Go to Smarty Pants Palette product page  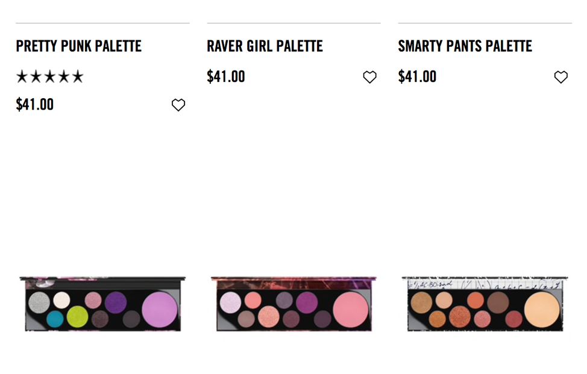tap(465, 46)
